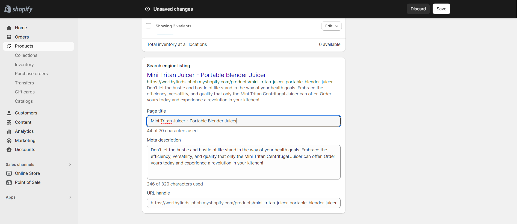
Task: Open Purchase orders submenu item
Action: 31,74
